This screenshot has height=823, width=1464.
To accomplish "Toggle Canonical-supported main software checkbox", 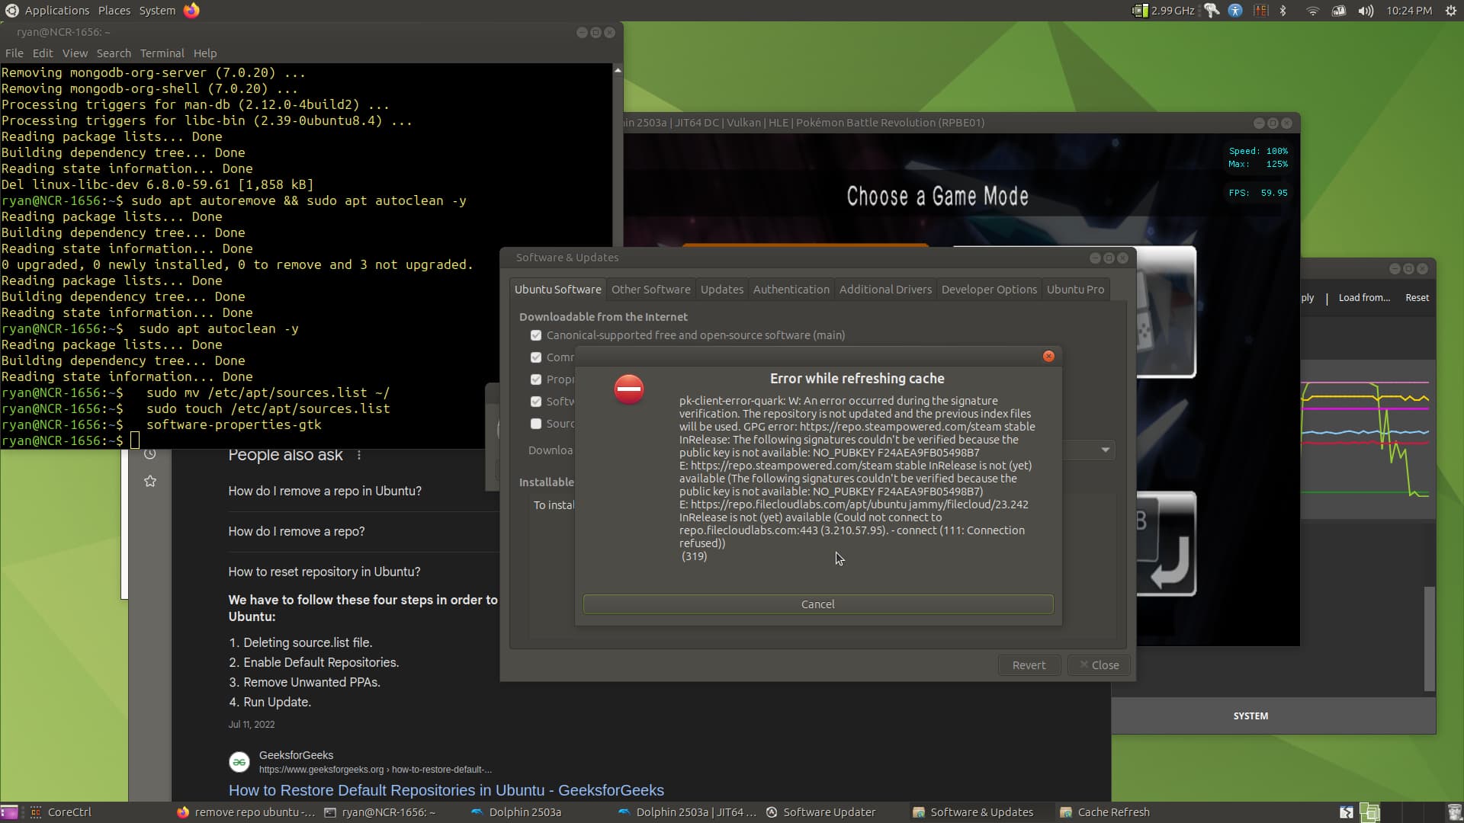I will 536,335.
